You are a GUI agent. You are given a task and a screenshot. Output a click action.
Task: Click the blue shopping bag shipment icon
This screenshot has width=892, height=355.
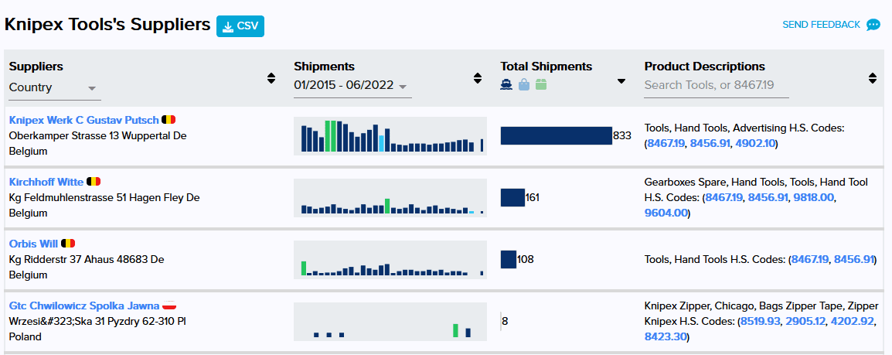point(524,85)
